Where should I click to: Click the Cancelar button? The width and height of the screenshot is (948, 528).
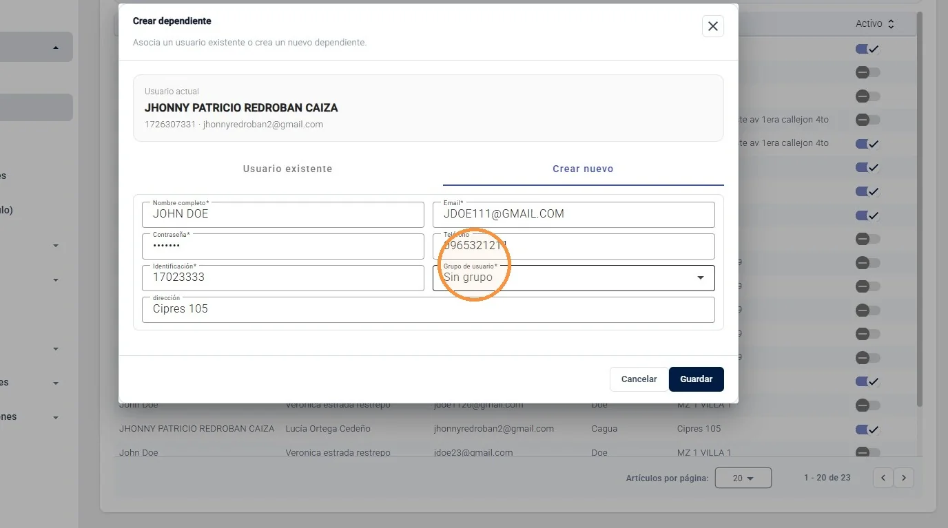[639, 379]
